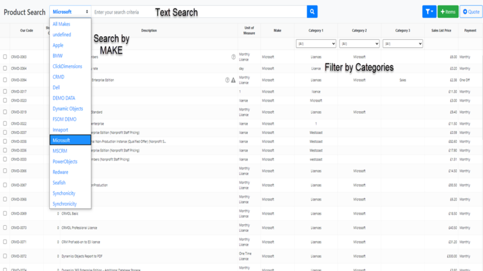Select FSOM DEMO in the make list
The image size is (483, 271).
(x=64, y=119)
